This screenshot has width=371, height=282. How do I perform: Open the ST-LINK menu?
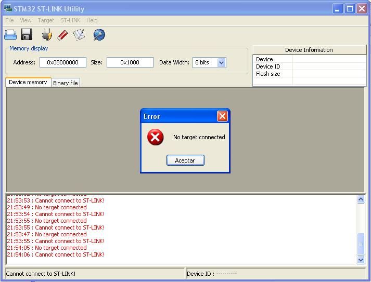[70, 20]
